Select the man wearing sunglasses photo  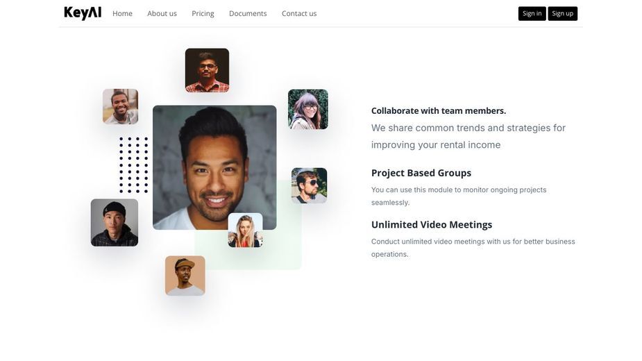coord(309,185)
